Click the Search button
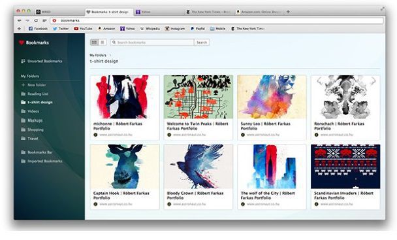The width and height of the screenshot is (397, 240). 202,43
